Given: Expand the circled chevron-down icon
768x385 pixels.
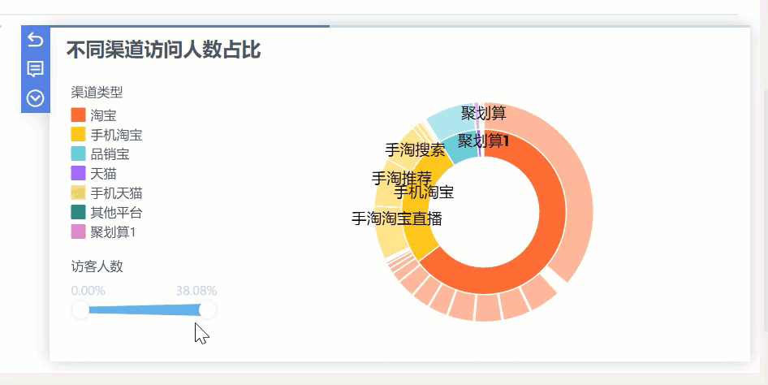Looking at the screenshot, I should [x=35, y=97].
